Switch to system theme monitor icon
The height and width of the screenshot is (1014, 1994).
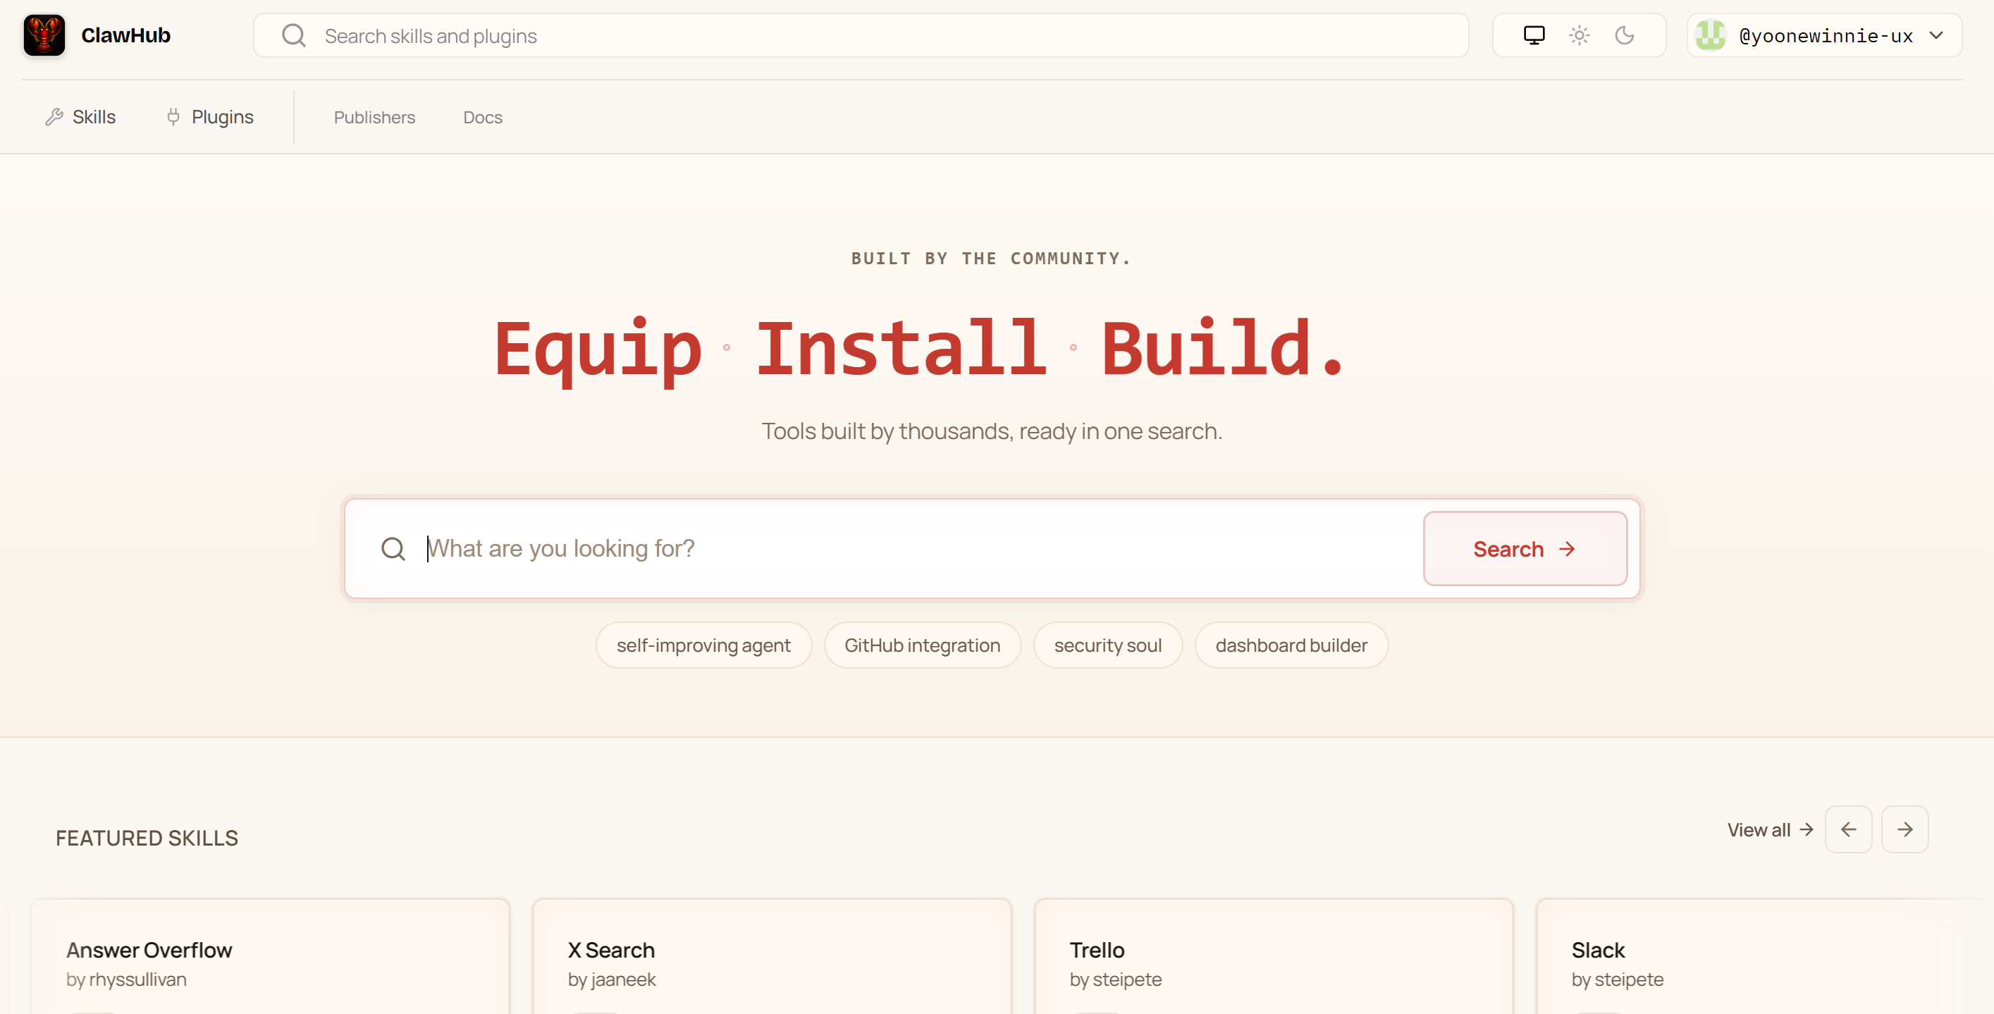1534,36
